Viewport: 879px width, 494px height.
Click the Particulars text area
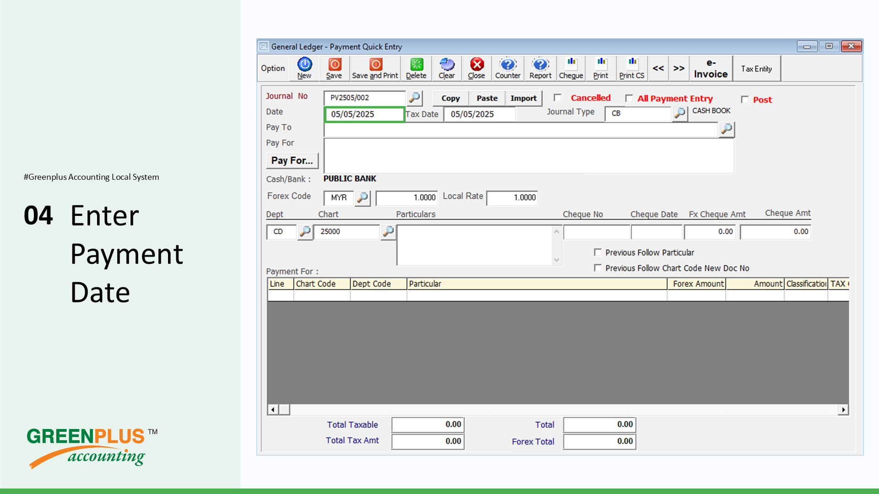coord(475,245)
